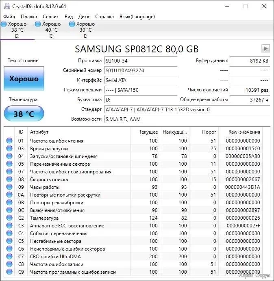This screenshot has height=281, width=274.
Task: Select the row Время раскрутки
Action: pos(133,148)
